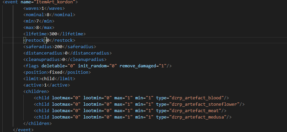Click the opening <children> tag

click(36, 91)
